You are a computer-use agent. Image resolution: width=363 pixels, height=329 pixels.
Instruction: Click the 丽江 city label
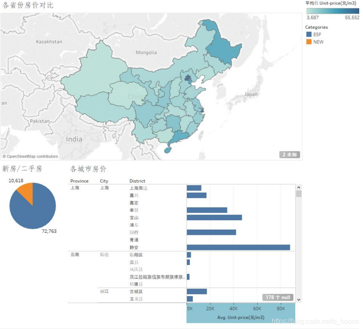(104, 291)
